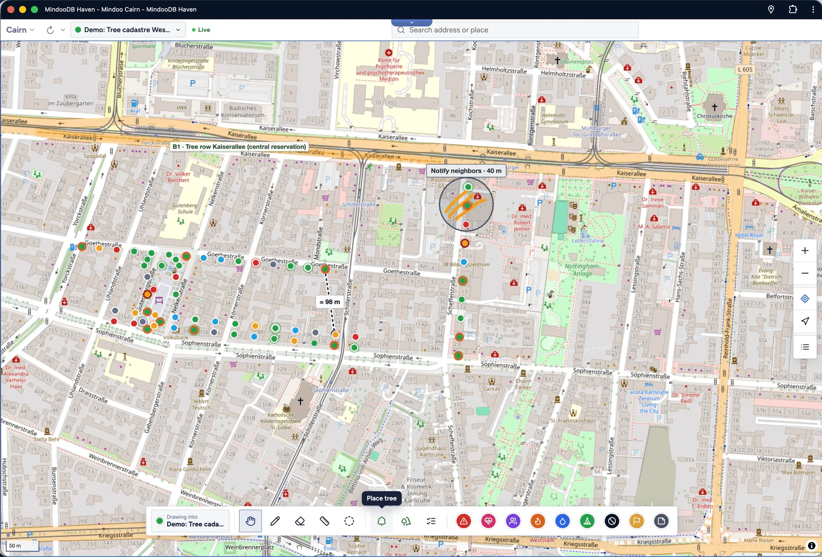Locate me with crosshair button
This screenshot has width=822, height=557.
tap(805, 299)
